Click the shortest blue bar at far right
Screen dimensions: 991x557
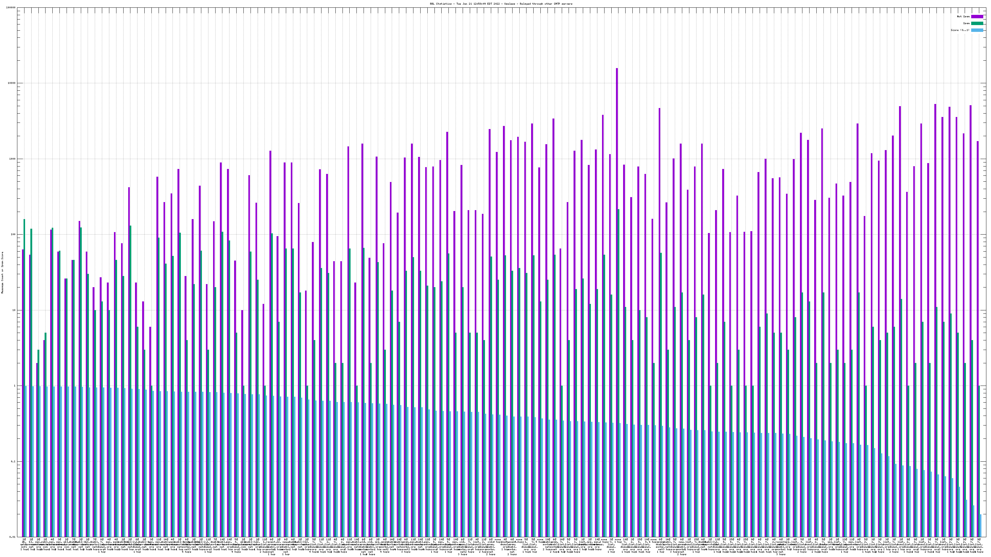point(980,525)
